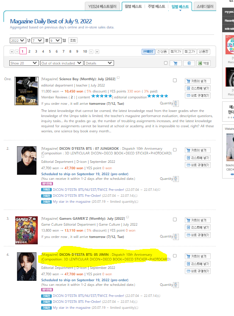Screen dimensions: 234x316
Task: Open DICON D'FESTA BTS : 07 JUNGKOOK link
Action: click(89, 148)
